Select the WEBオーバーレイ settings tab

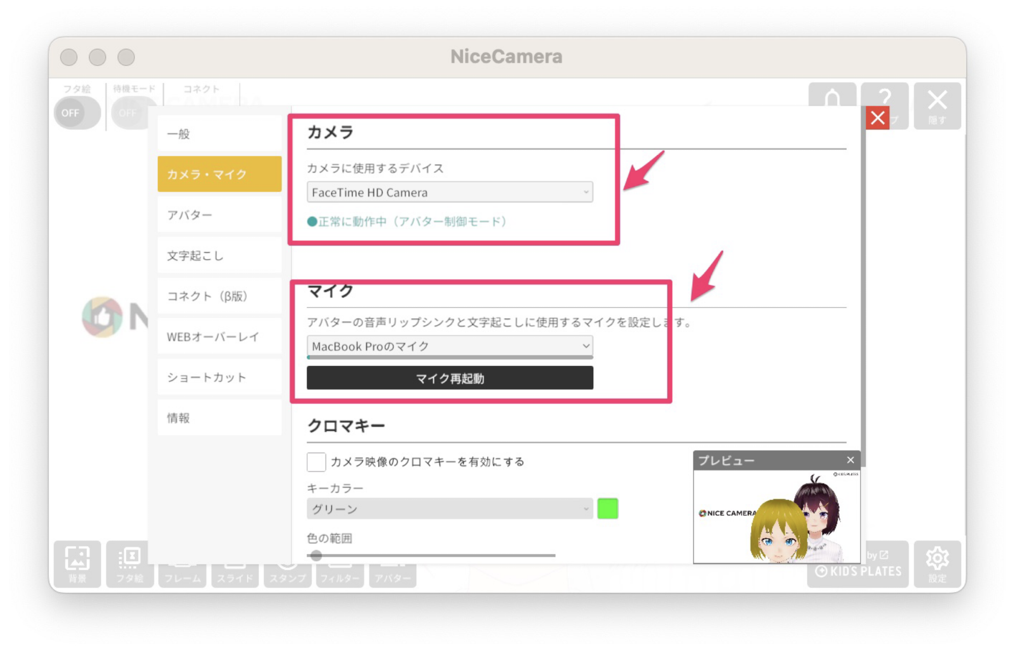coord(219,336)
